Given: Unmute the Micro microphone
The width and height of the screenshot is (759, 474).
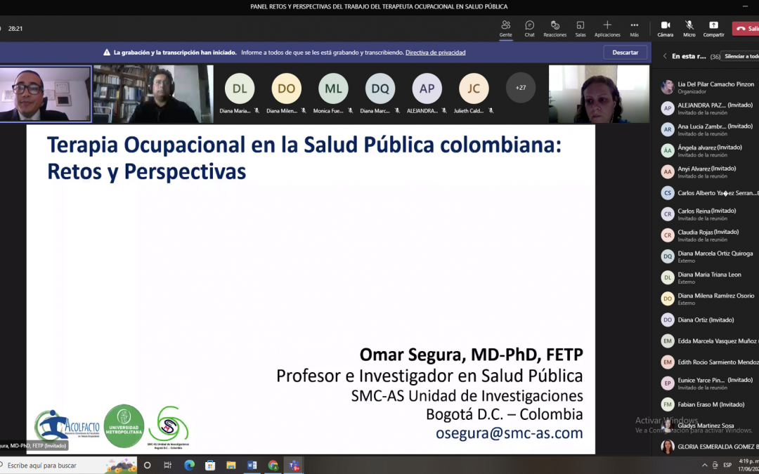Looking at the screenshot, I should click(x=689, y=27).
